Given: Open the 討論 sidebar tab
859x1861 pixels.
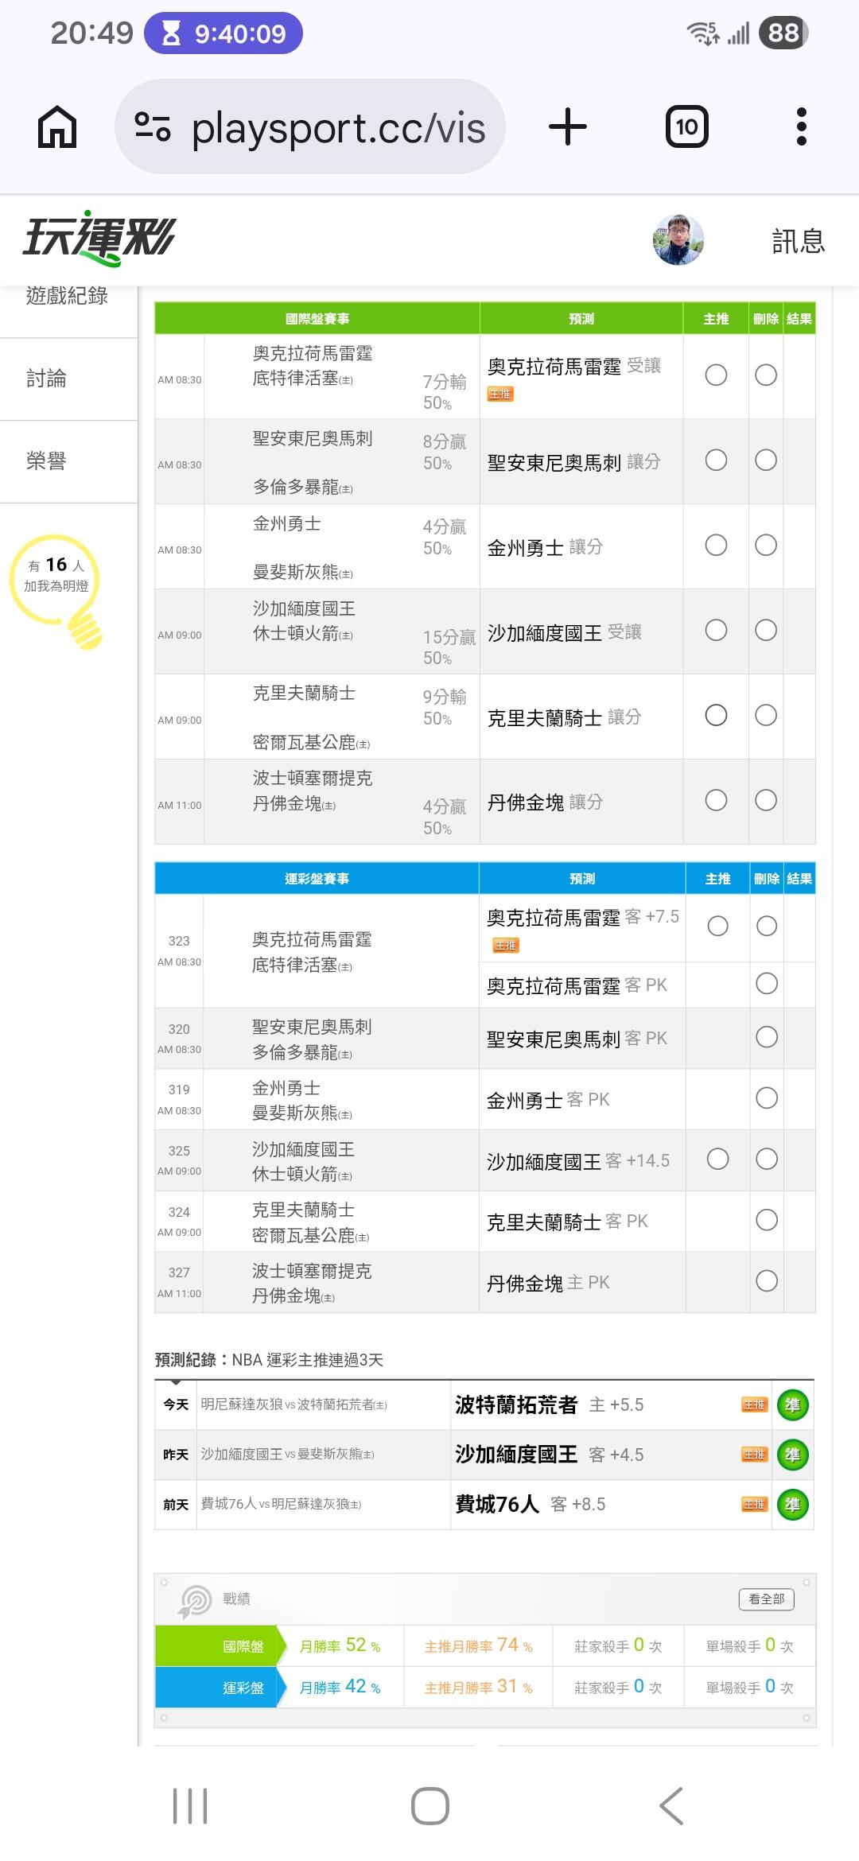Looking at the screenshot, I should 48,379.
